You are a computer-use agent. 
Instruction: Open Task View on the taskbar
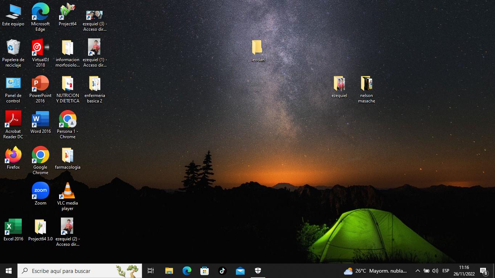[151, 271]
